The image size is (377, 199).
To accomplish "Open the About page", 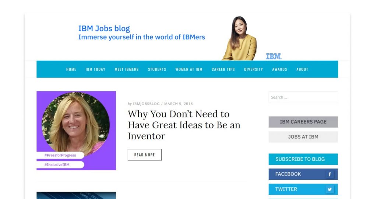I will point(302,69).
